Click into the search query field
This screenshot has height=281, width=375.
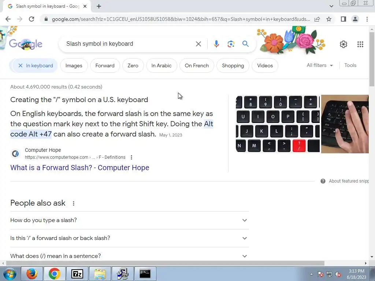[x=129, y=44]
